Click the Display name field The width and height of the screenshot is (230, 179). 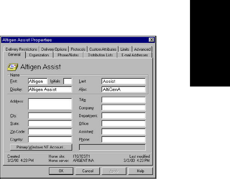[x=50, y=89]
